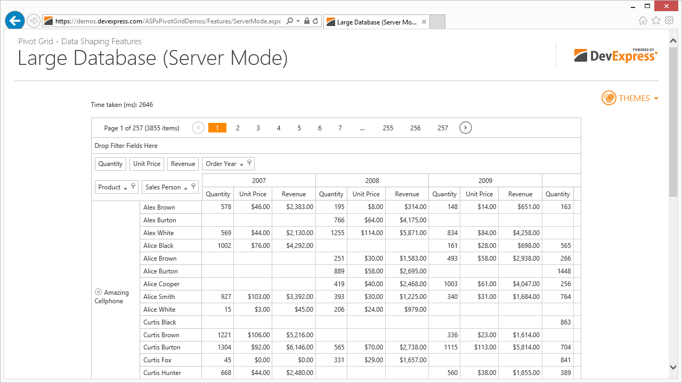Click the Alex Brown row label
This screenshot has height=383, width=682.
(x=170, y=207)
